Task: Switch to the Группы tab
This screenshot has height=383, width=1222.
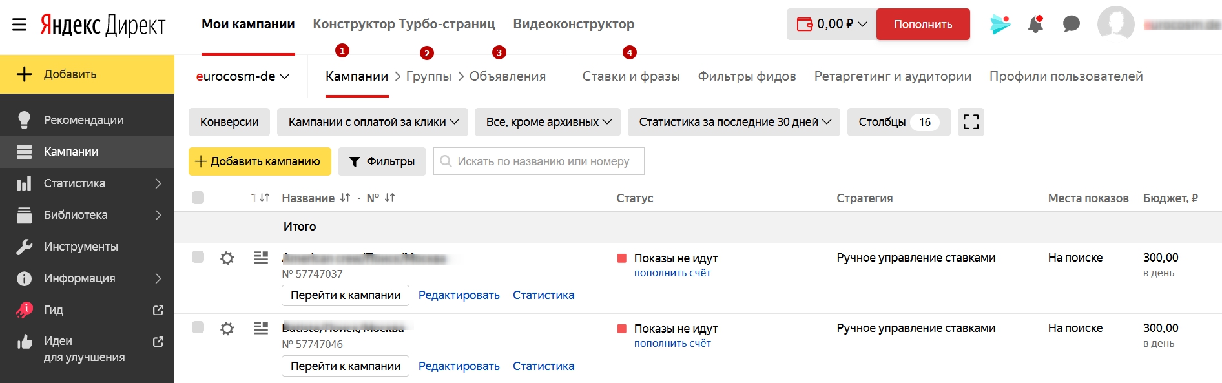Action: [428, 76]
